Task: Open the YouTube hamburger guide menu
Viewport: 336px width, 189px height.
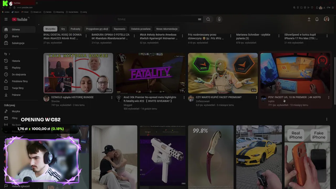Action: [6, 19]
